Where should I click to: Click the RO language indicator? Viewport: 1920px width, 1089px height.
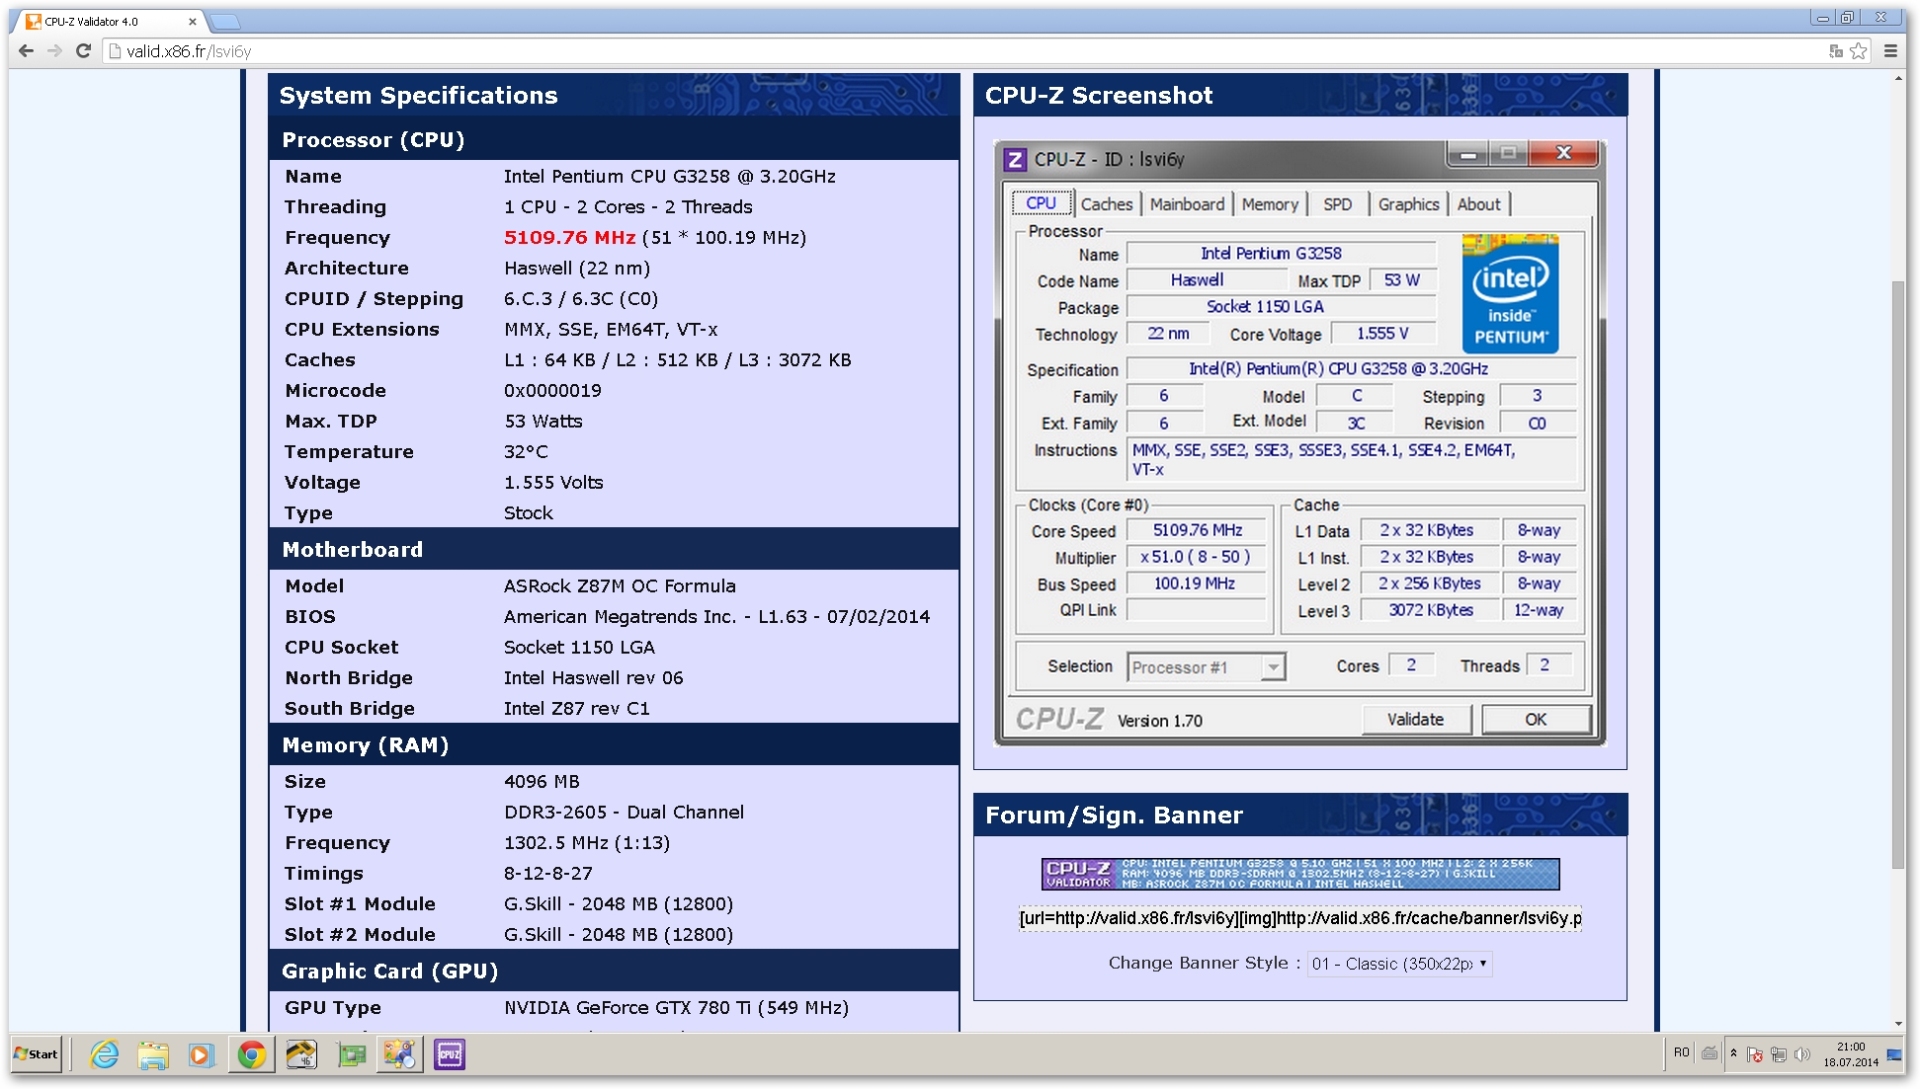point(1682,1052)
